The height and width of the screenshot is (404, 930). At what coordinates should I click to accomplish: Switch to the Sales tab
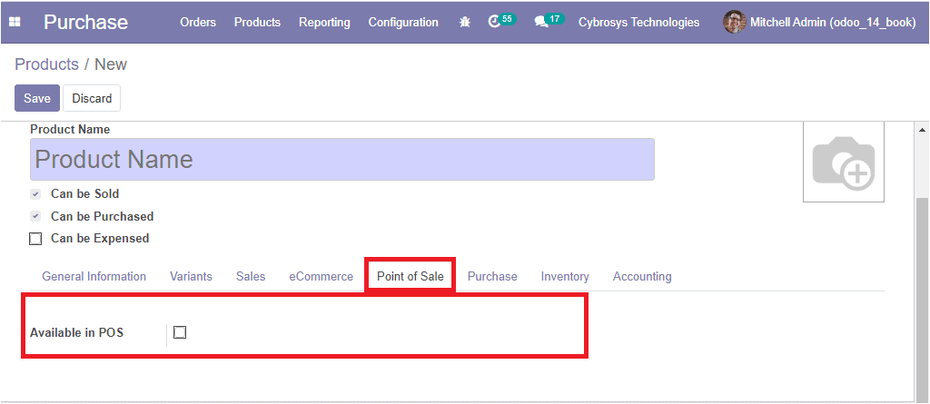(251, 277)
